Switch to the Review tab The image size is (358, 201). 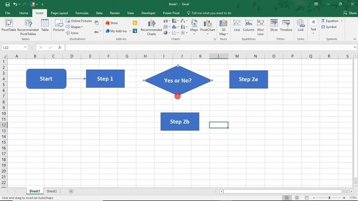click(x=115, y=13)
